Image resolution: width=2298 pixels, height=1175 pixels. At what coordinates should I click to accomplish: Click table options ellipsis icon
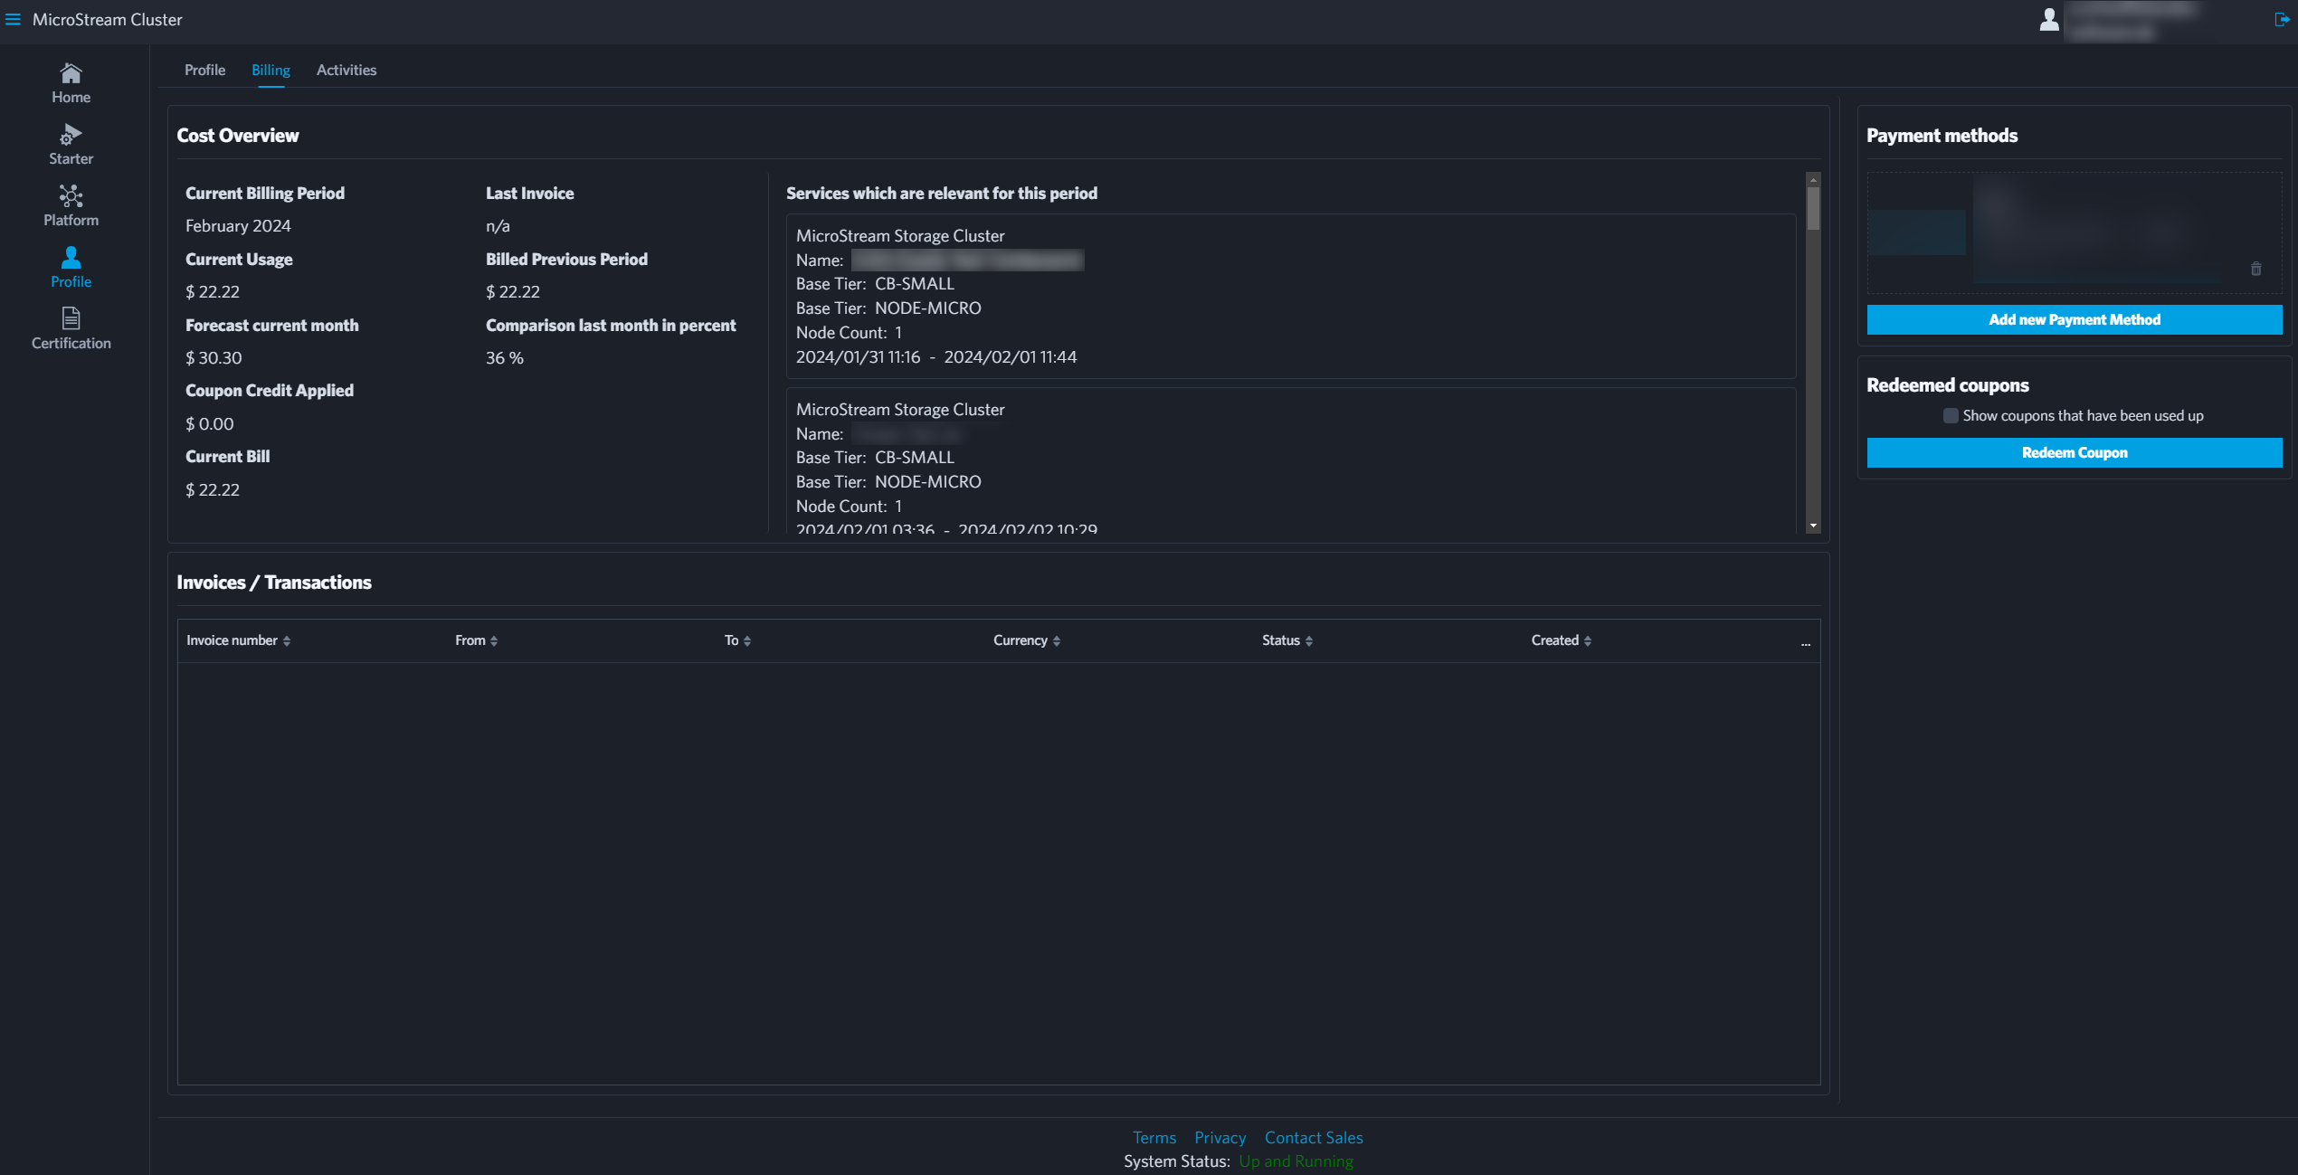click(x=1805, y=643)
